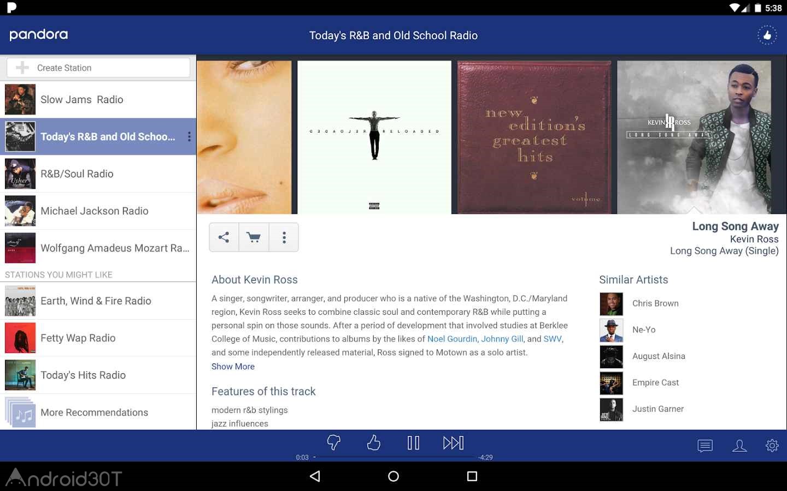787x491 pixels.
Task: Select R&B/Soul Radio station
Action: (x=98, y=173)
